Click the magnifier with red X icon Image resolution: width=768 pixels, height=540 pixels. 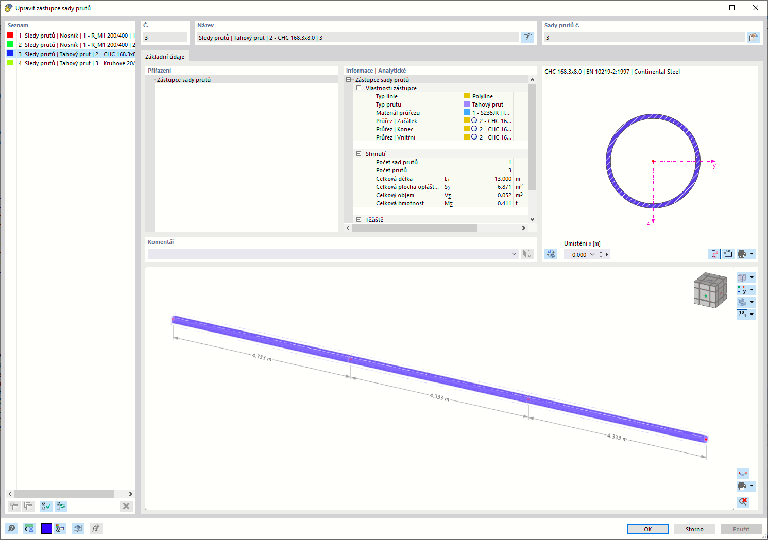743,501
